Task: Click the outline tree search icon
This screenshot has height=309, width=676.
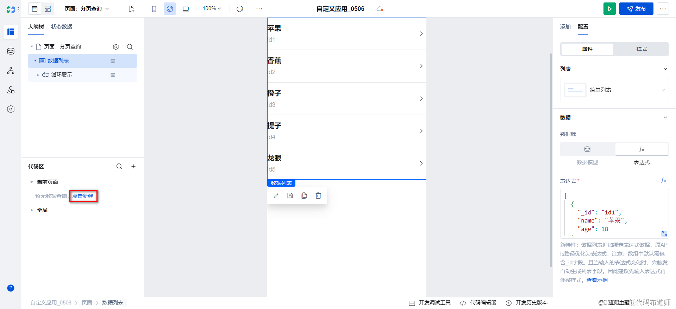Action: (130, 47)
